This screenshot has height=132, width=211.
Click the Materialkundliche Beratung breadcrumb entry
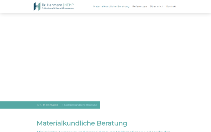(81, 105)
